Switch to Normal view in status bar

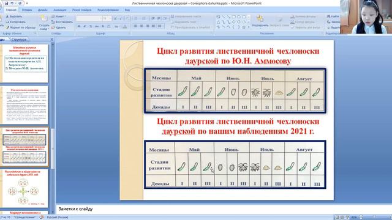(337, 218)
